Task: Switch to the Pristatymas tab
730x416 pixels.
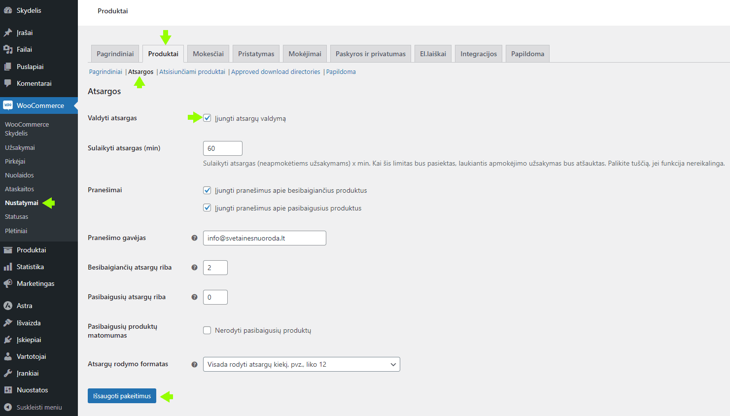Action: [x=256, y=54]
